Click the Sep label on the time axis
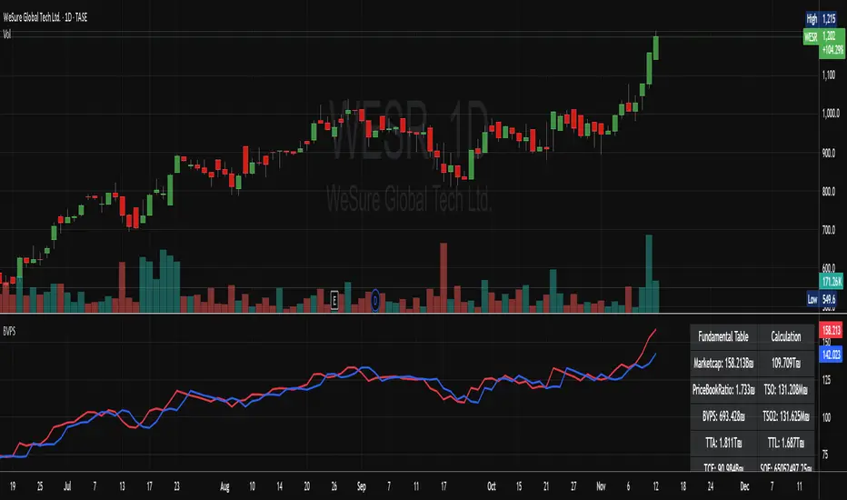Viewport: 847px width, 500px height. pyautogui.click(x=362, y=486)
